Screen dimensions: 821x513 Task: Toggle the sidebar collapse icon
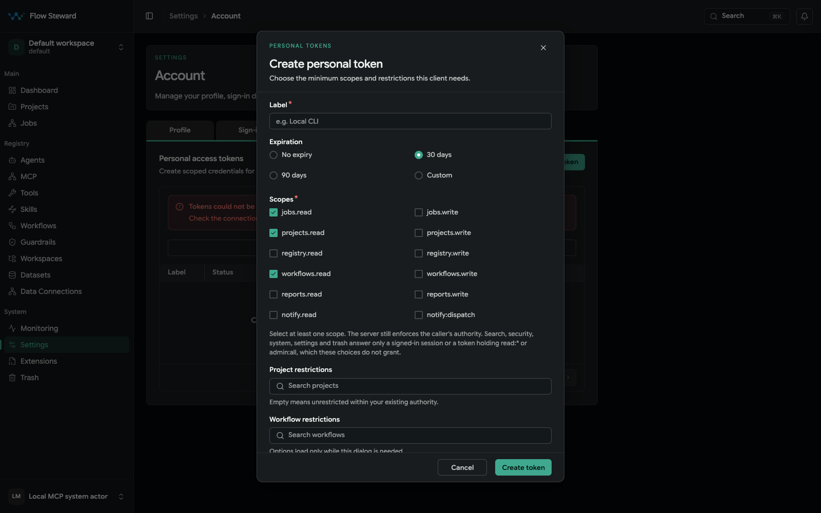coord(149,16)
